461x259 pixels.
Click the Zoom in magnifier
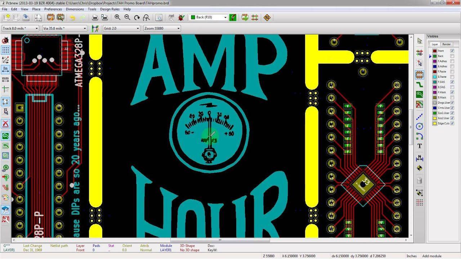(117, 17)
